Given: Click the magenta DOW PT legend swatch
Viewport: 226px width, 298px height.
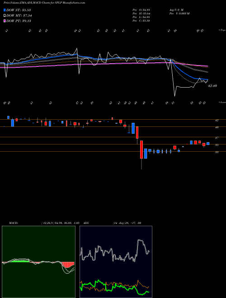Looking at the screenshot, I should coord(5,21).
